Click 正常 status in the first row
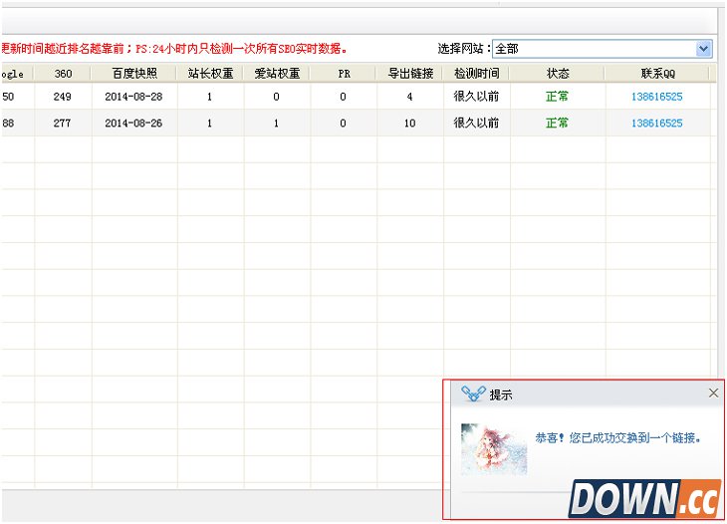The height and width of the screenshot is (524, 727). click(557, 97)
